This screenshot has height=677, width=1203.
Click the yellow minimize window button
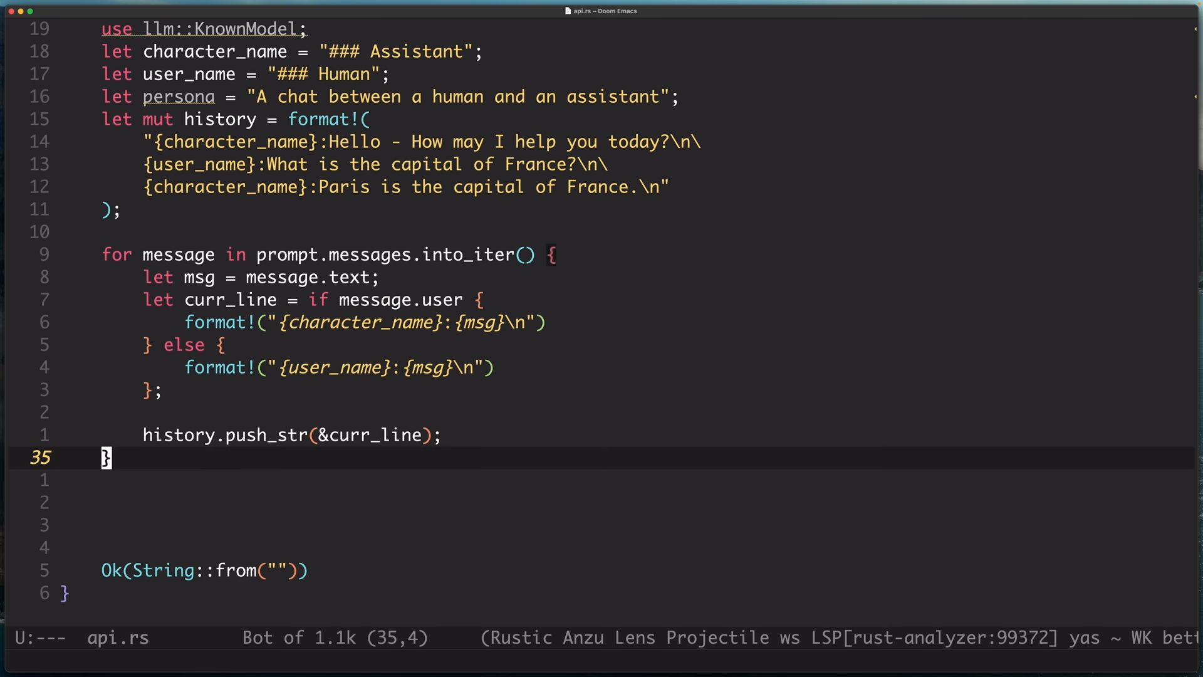21,11
